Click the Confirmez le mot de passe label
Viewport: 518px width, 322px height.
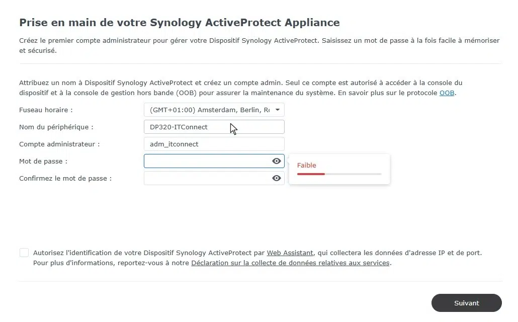point(65,178)
